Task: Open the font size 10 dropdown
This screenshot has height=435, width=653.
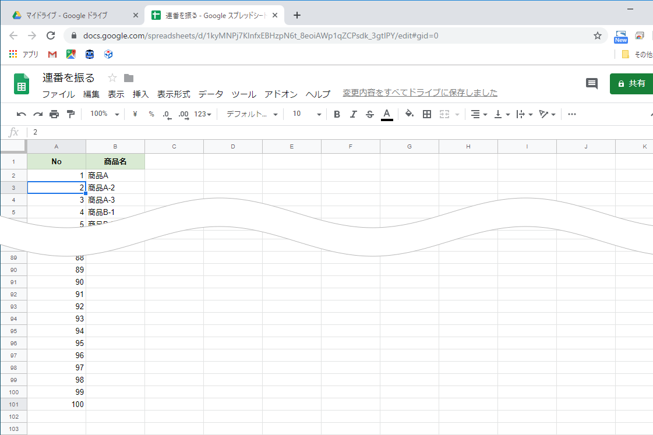Action: click(307, 114)
